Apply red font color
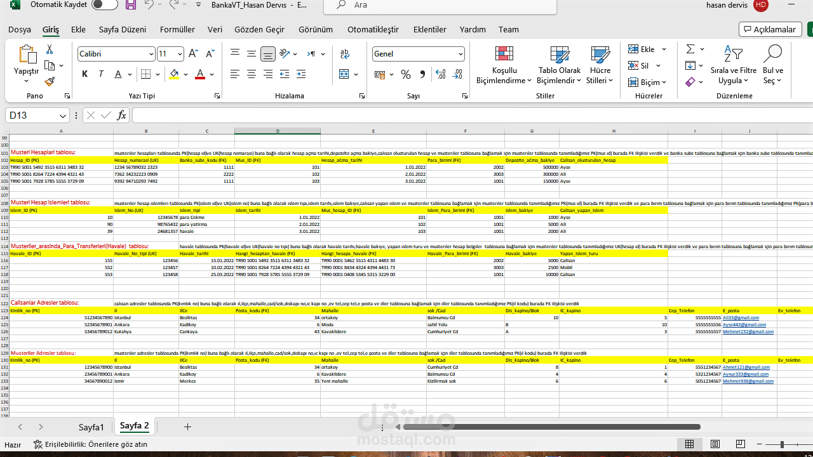813x457 pixels. tap(200, 74)
